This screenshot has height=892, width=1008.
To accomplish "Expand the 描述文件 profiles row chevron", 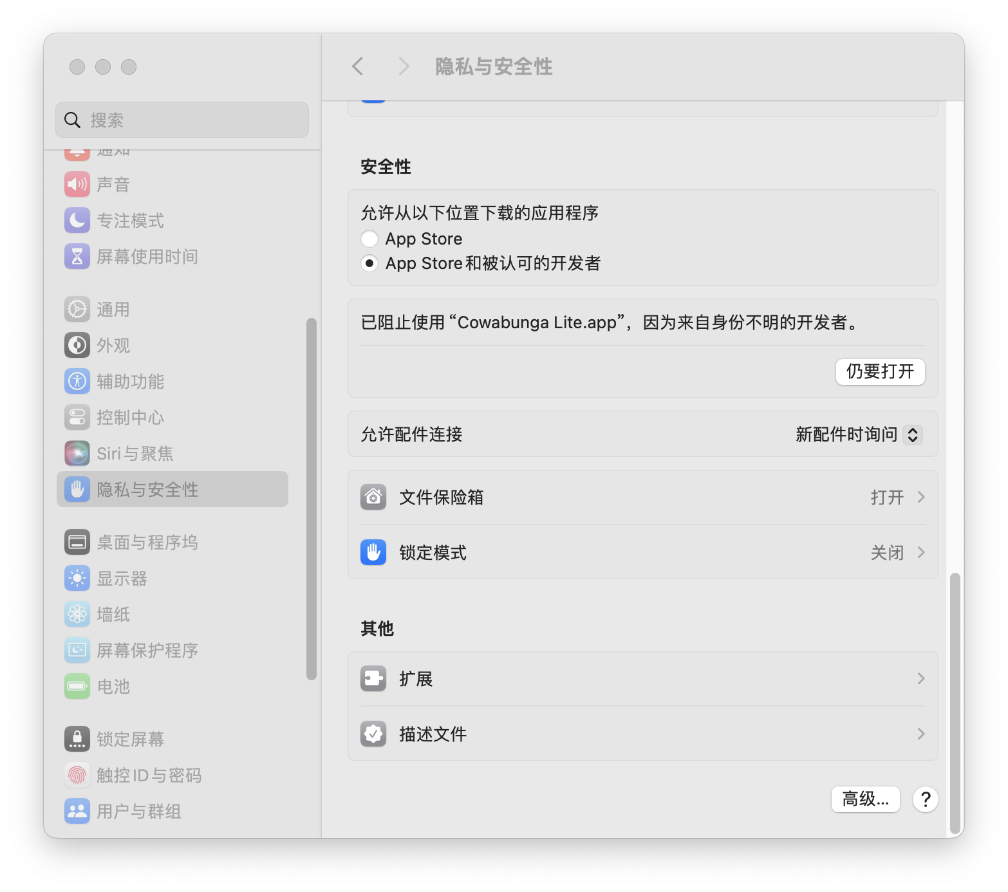I will 920,734.
